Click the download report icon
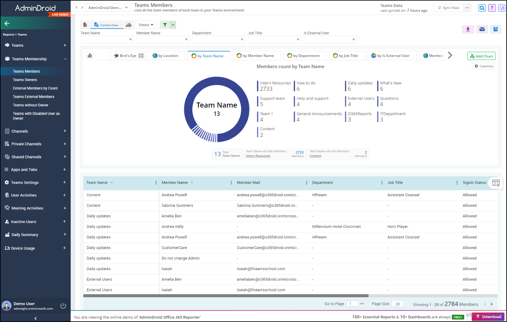 (468, 29)
